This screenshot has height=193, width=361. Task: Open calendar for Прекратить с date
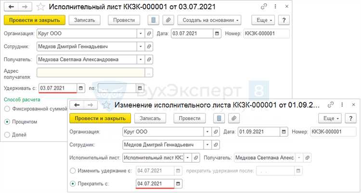(178, 184)
